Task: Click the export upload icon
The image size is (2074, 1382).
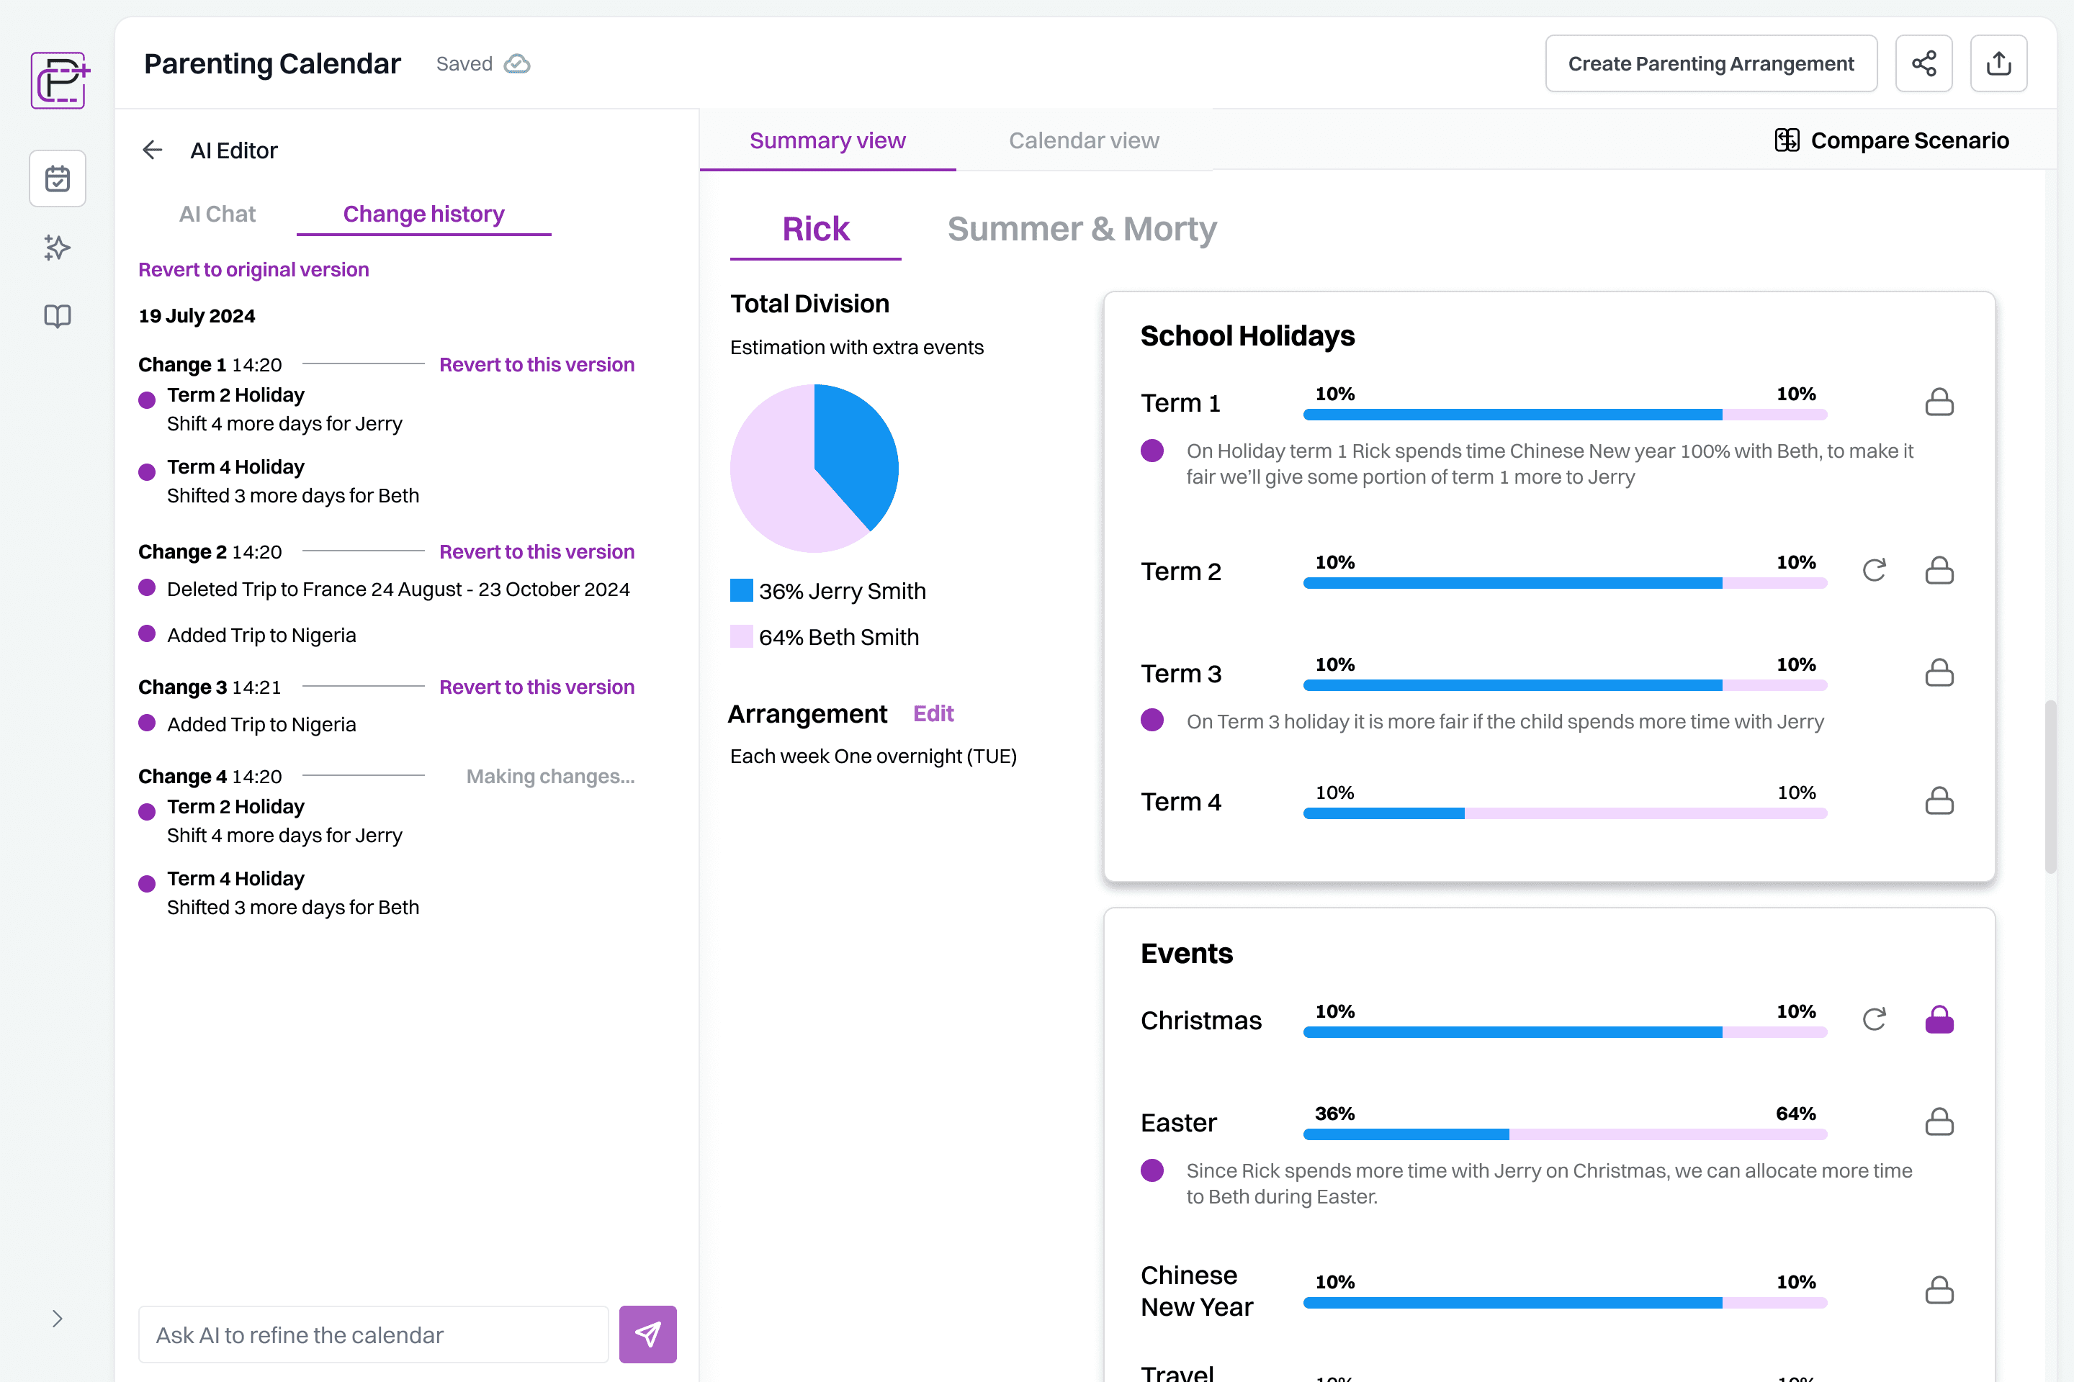Action: pyautogui.click(x=1998, y=63)
